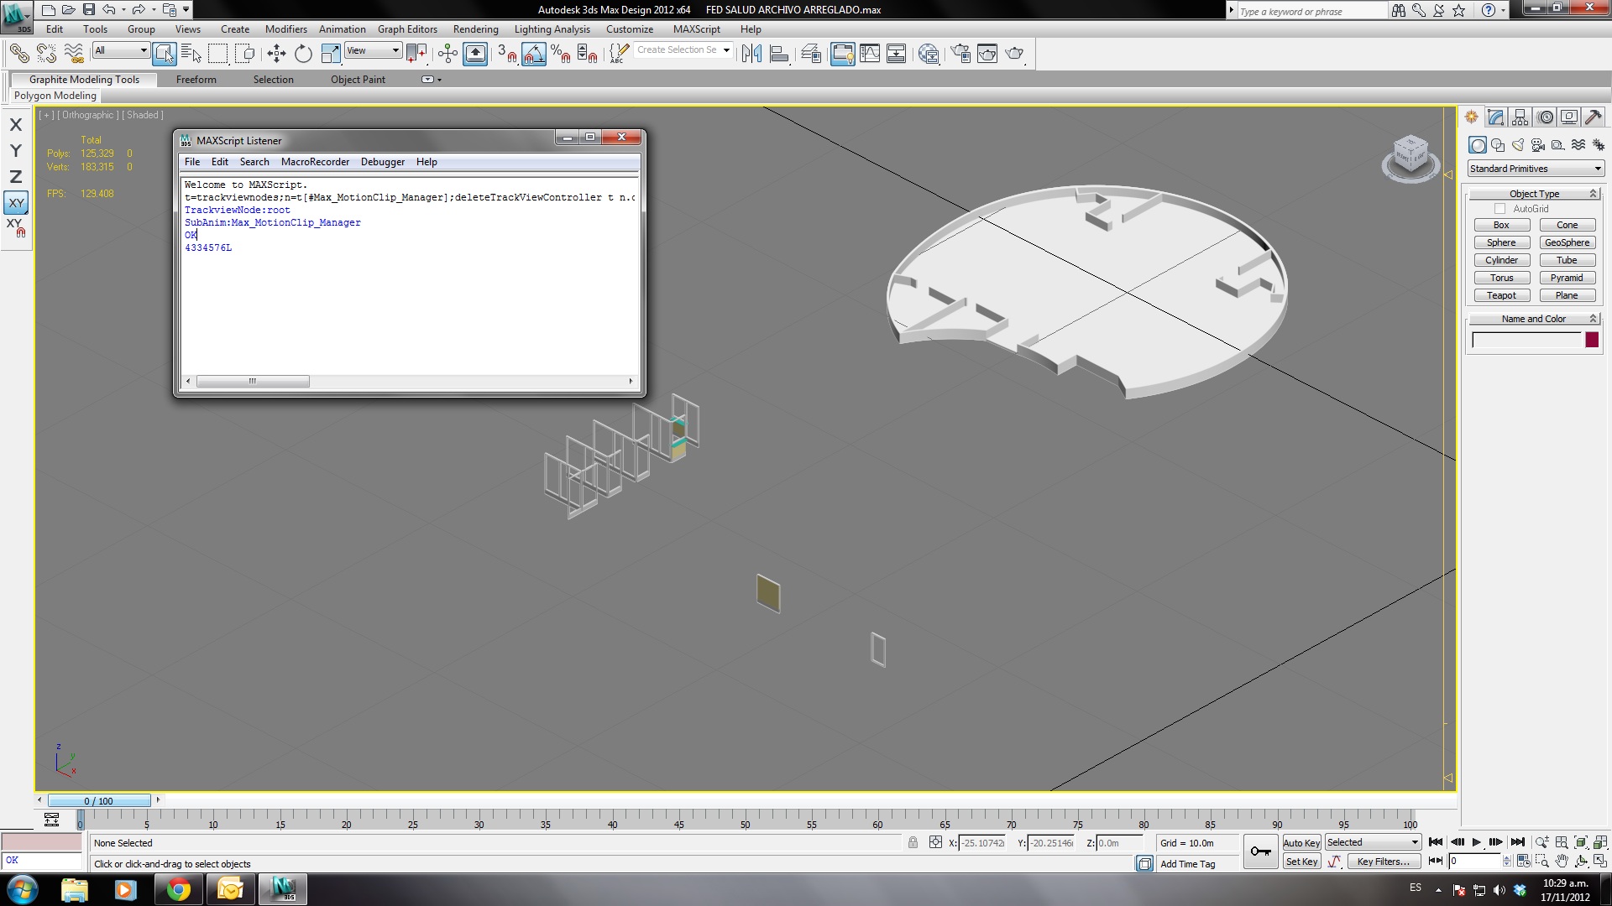Click the Select by Name icon

191,55
